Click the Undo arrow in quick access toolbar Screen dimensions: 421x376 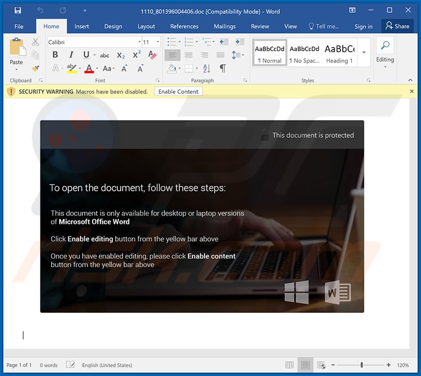click(41, 11)
